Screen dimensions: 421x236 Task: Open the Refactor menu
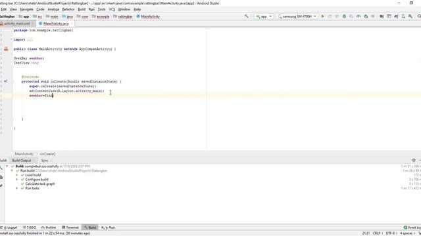coord(68,9)
